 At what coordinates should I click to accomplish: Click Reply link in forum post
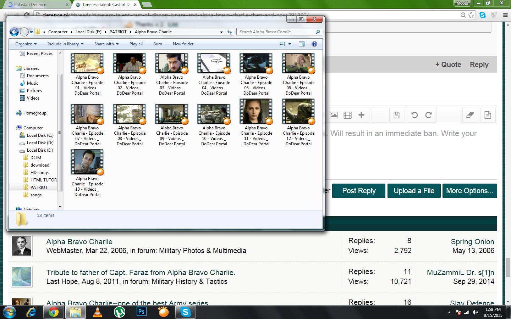coord(479,65)
